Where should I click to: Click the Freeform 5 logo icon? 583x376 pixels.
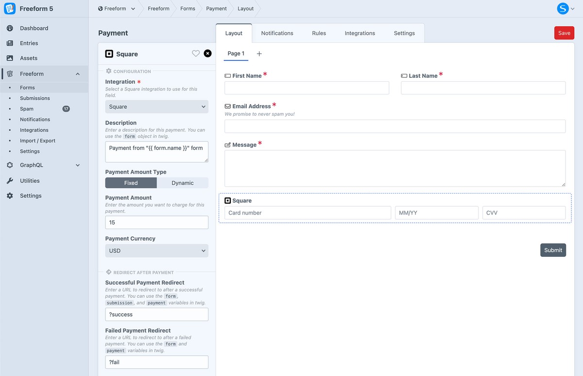10,9
